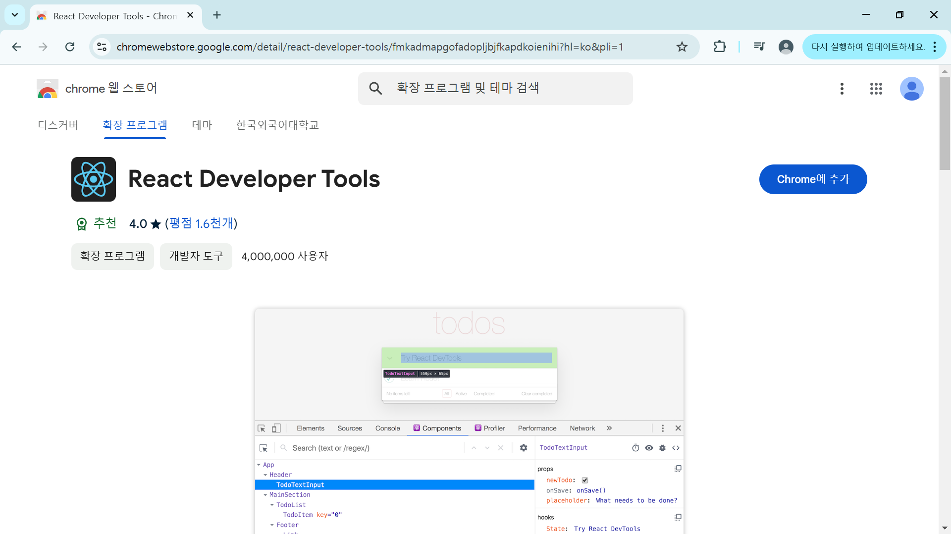Viewport: 951px width, 534px height.
Task: Click the address bar URL
Action: click(x=370, y=47)
